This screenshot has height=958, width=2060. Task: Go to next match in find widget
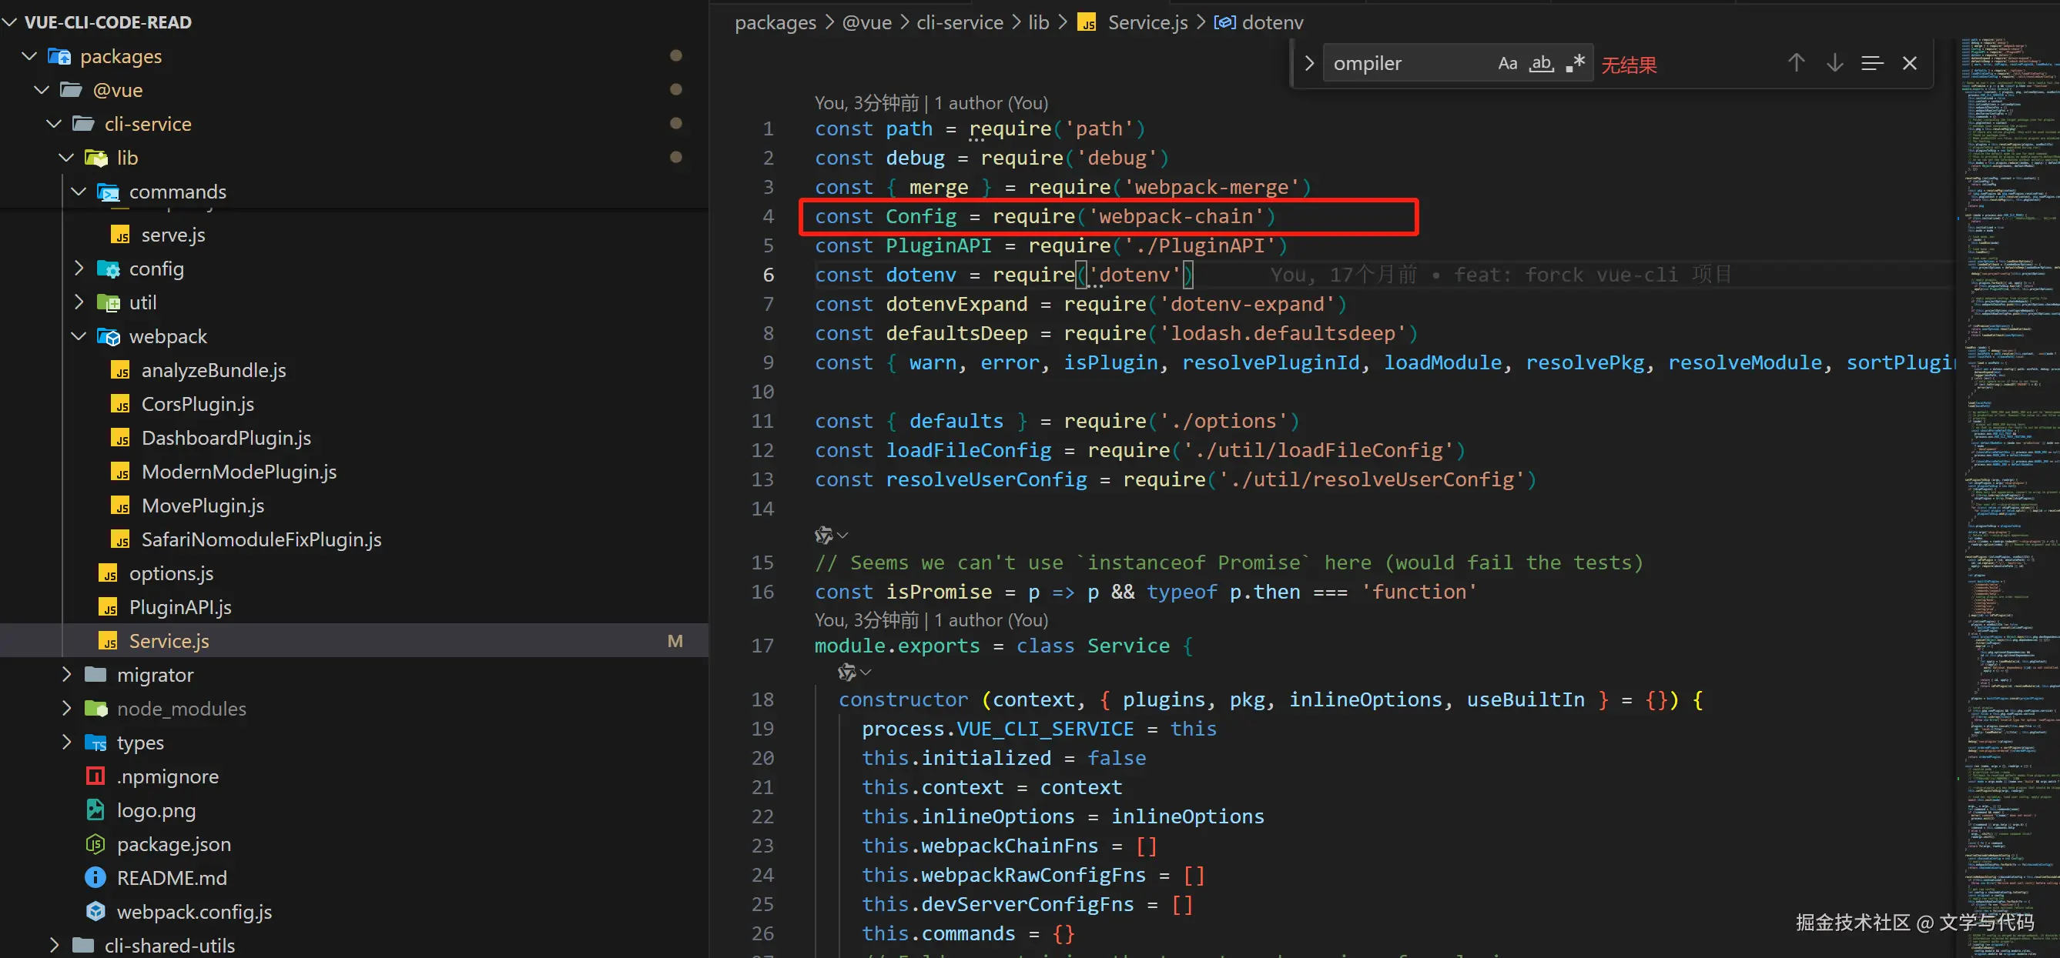click(1834, 63)
